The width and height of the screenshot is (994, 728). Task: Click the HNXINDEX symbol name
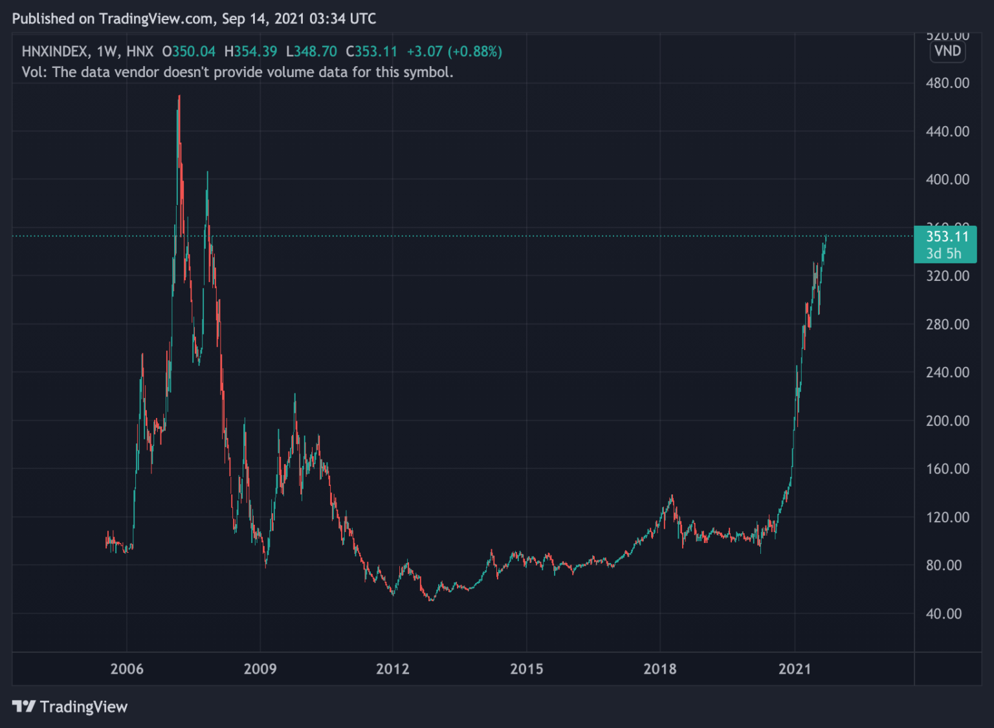(55, 52)
